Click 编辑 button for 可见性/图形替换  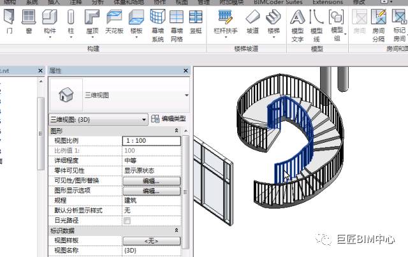point(152,180)
